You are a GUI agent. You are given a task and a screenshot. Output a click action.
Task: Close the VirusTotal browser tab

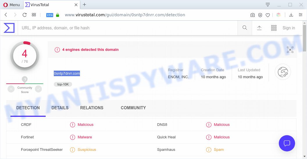click(76, 5)
